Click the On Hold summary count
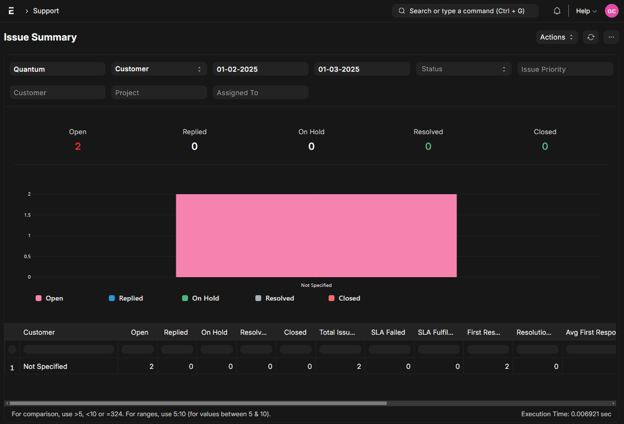The width and height of the screenshot is (624, 424). coord(312,146)
